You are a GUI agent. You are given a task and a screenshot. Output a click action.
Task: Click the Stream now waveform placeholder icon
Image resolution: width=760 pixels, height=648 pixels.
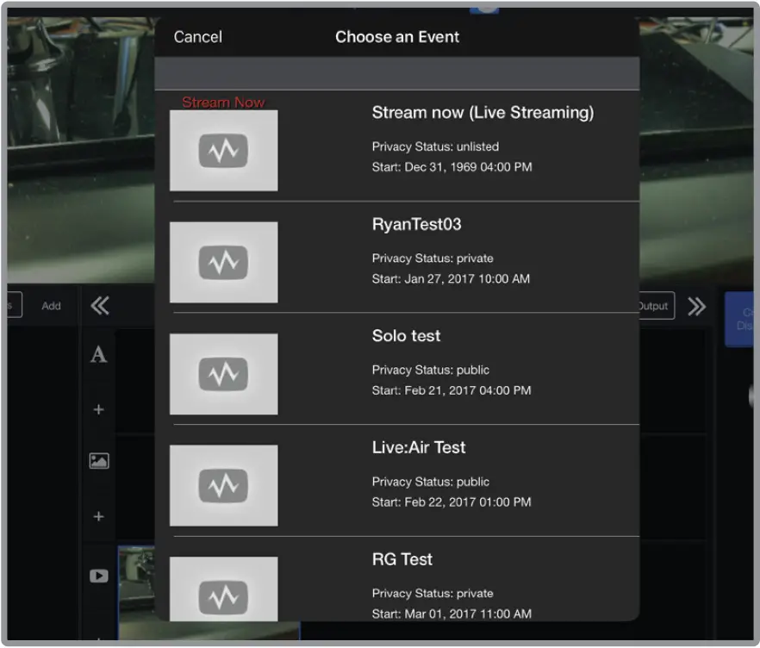(x=223, y=150)
